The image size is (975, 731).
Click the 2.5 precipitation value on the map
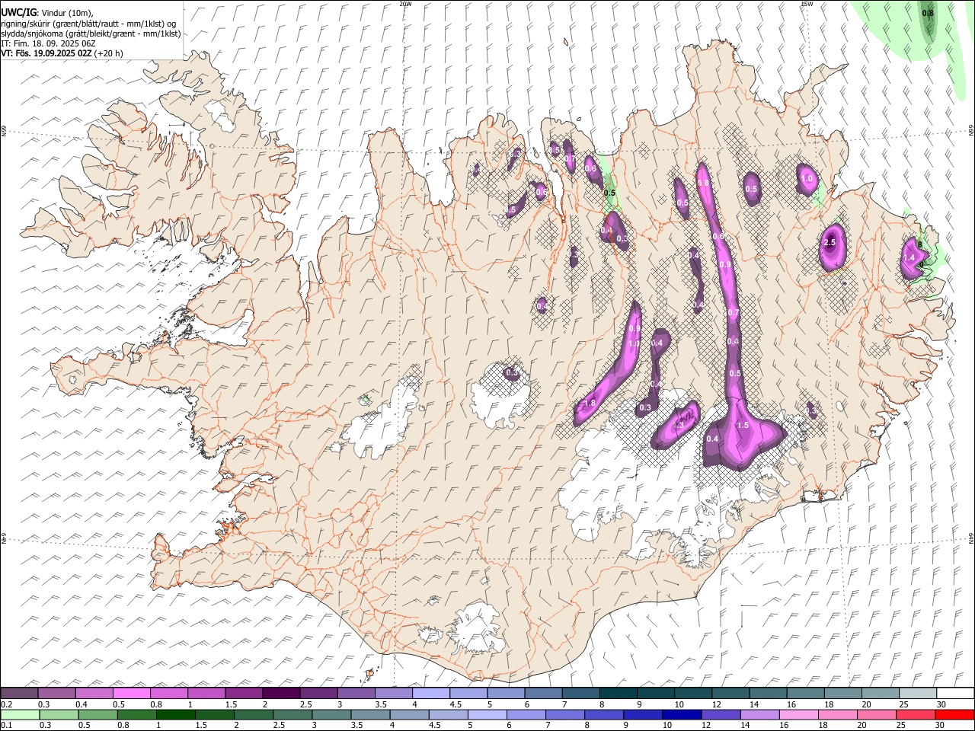[x=830, y=242]
